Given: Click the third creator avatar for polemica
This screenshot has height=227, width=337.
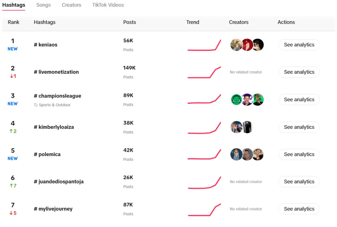Looking at the screenshot, I should tap(258, 154).
